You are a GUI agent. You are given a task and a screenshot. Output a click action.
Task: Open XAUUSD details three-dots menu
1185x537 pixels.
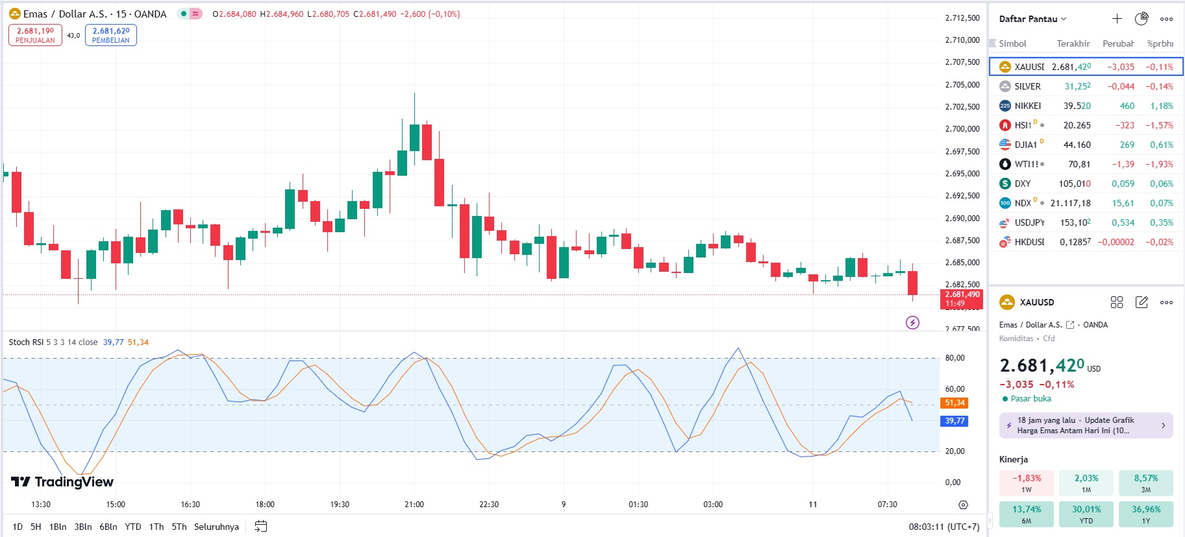(x=1167, y=302)
